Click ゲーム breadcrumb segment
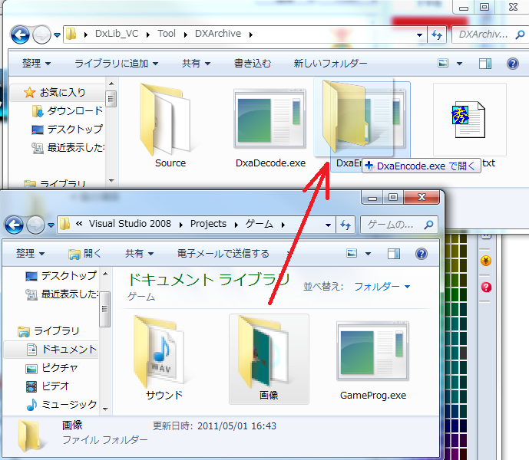Screen dimensions: 529x460 (x=259, y=224)
